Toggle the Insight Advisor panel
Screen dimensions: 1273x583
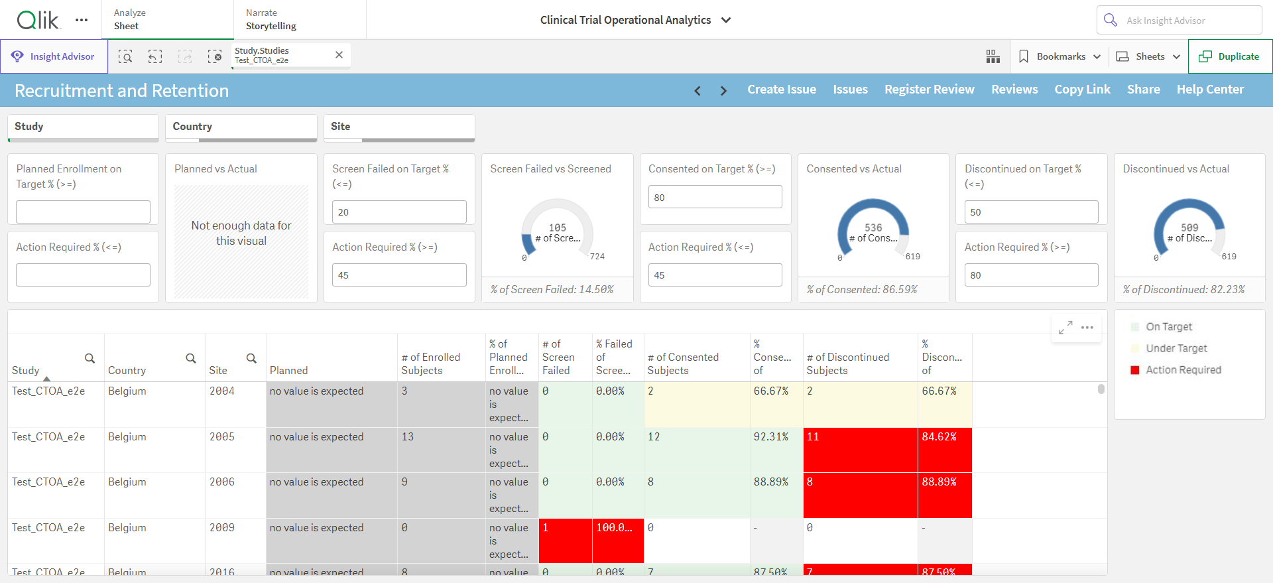coord(54,56)
